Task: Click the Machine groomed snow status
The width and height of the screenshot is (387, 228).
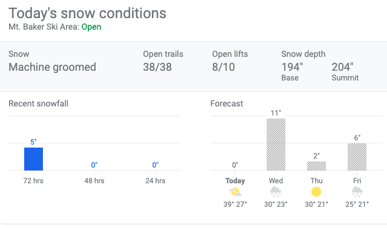Action: coord(53,67)
